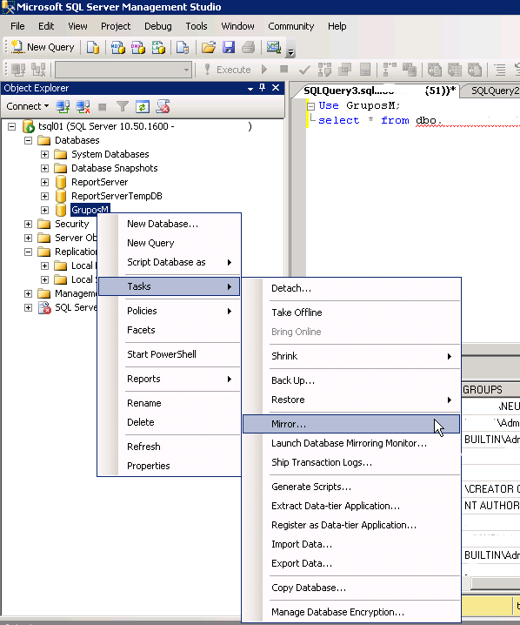
Task: Click the Analysis Services MDX Query icon
Action: (118, 47)
